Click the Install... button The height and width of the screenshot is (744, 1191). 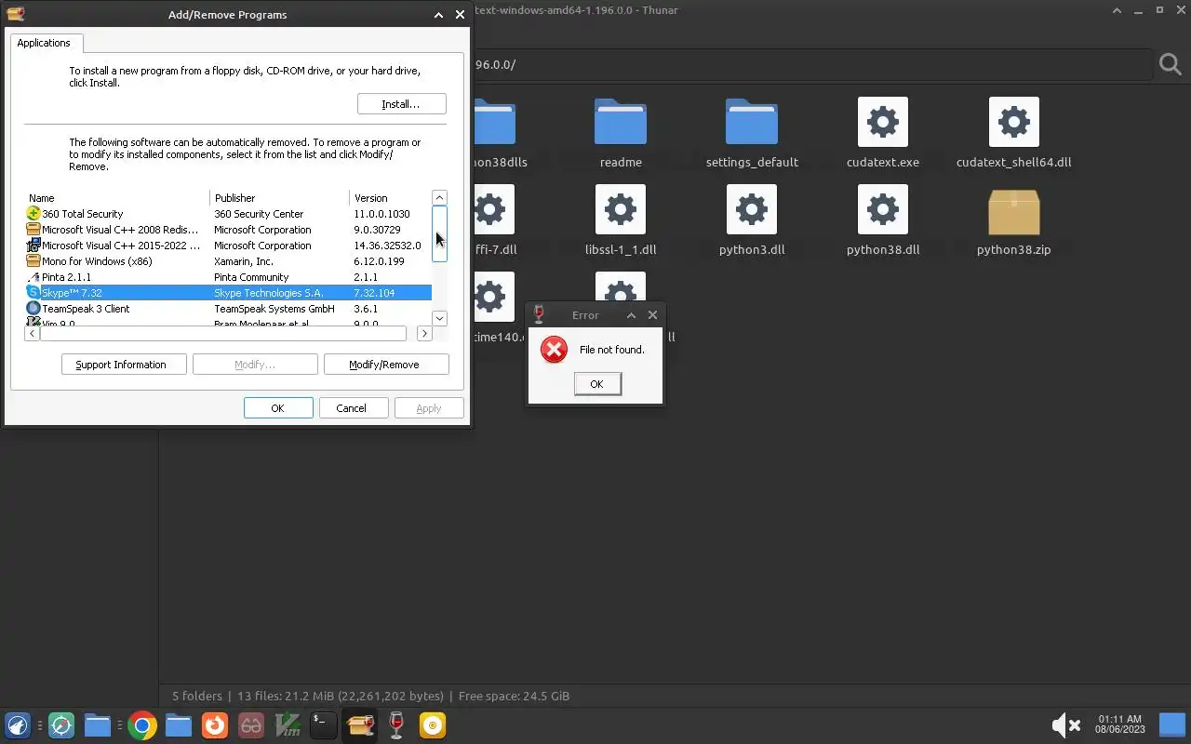[401, 104]
